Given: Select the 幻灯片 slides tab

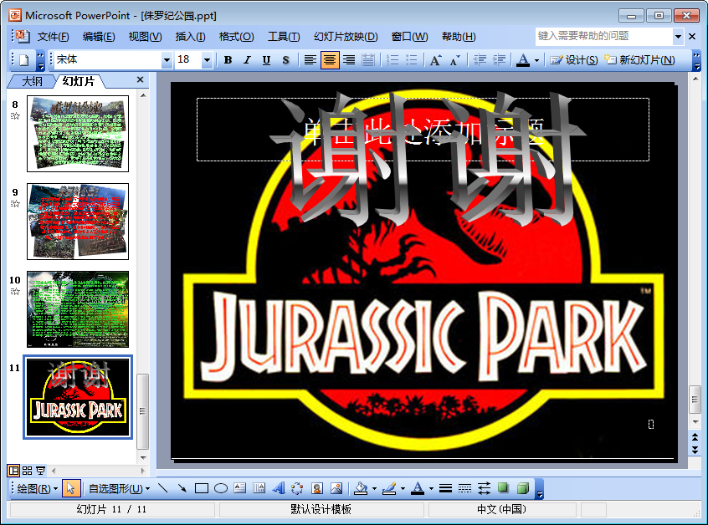Looking at the screenshot, I should tap(79, 81).
